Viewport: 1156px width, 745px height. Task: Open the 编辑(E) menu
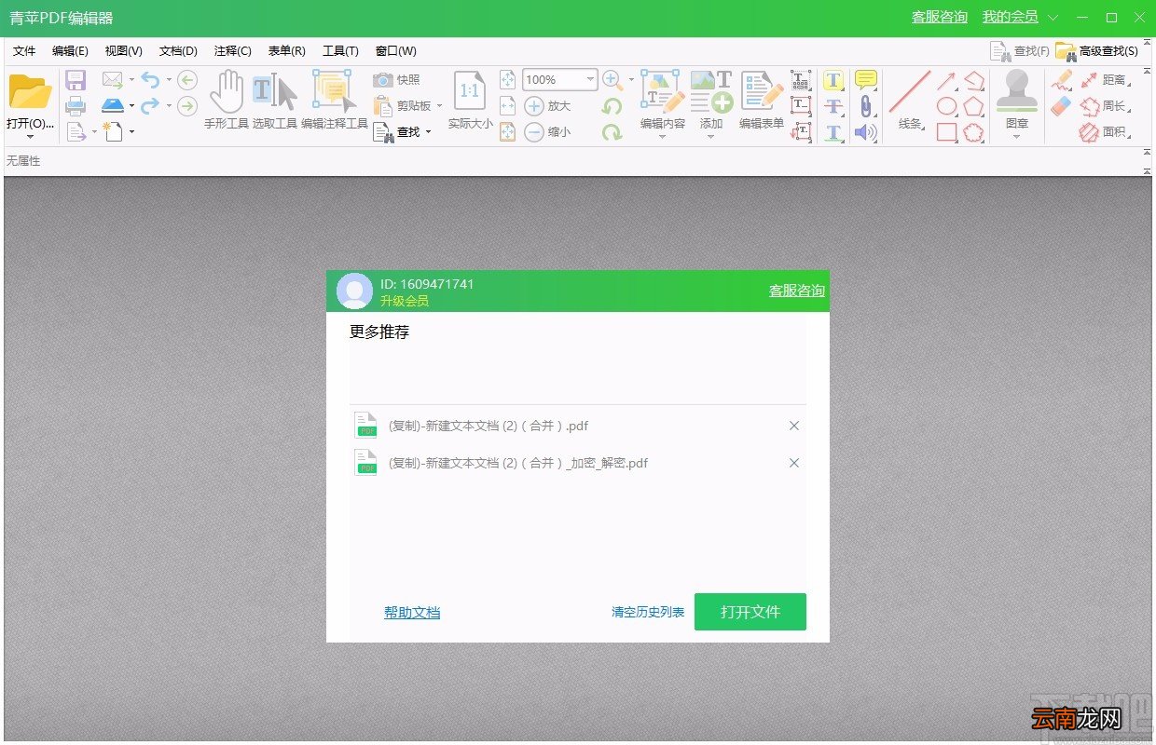[x=70, y=51]
